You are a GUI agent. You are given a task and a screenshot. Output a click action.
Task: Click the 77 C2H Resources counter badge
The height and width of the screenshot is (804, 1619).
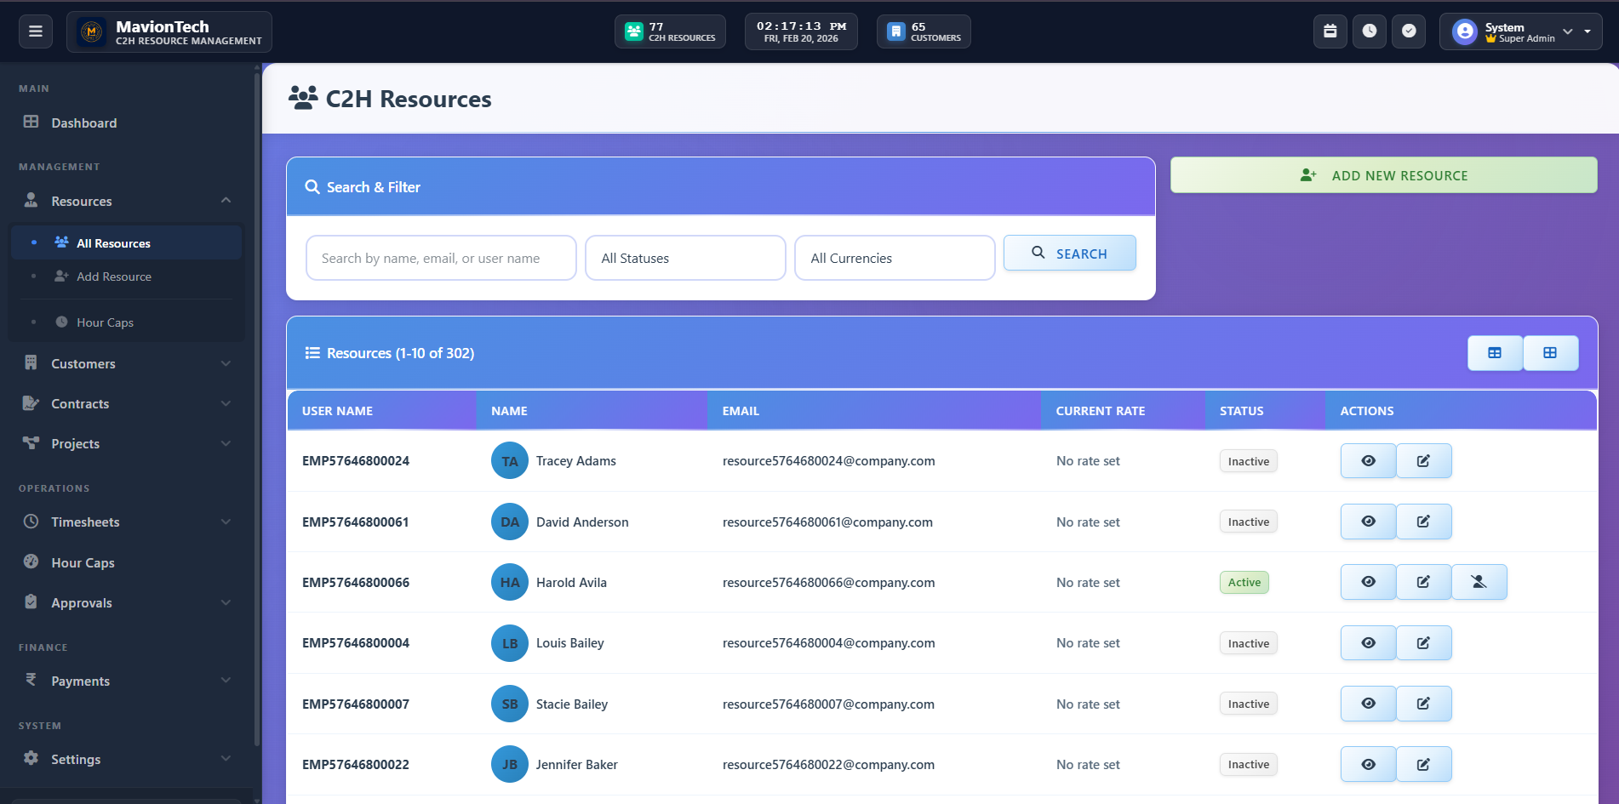670,31
